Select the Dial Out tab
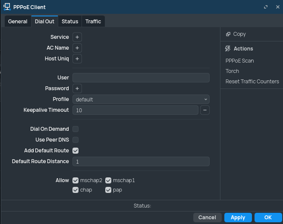 click(x=44, y=22)
